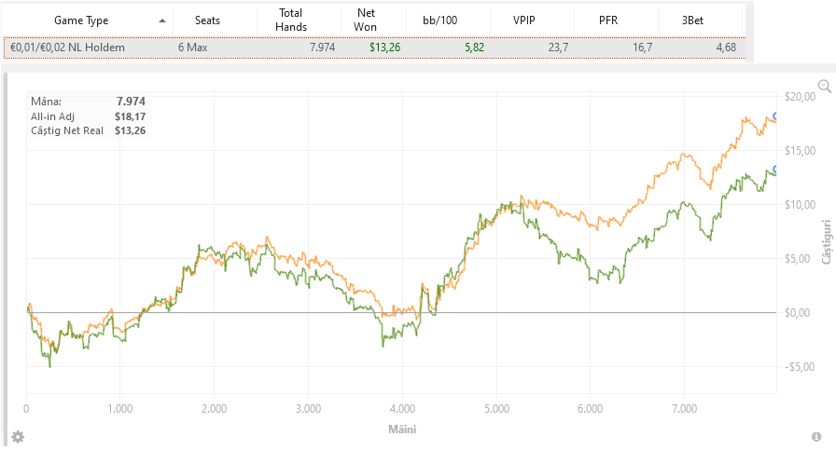Click the end marker of green net won line
Screen dimensions: 836x450
coord(775,170)
